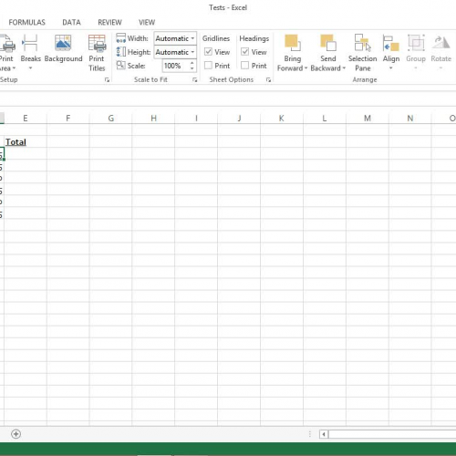Open the Align objects menu

click(x=391, y=52)
